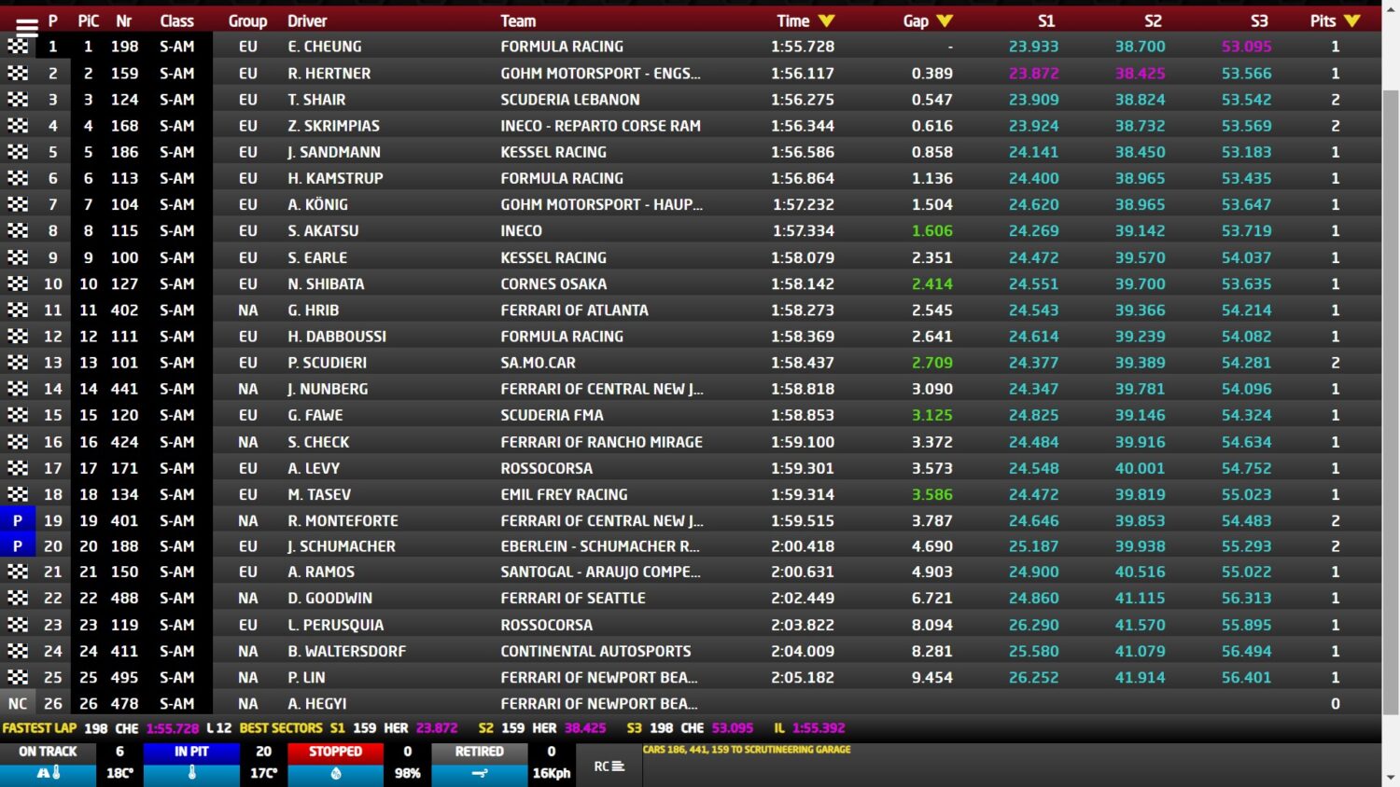Viewport: 1400px width, 787px height.
Task: Select driver L. PERUSQUIA
Action: point(336,625)
